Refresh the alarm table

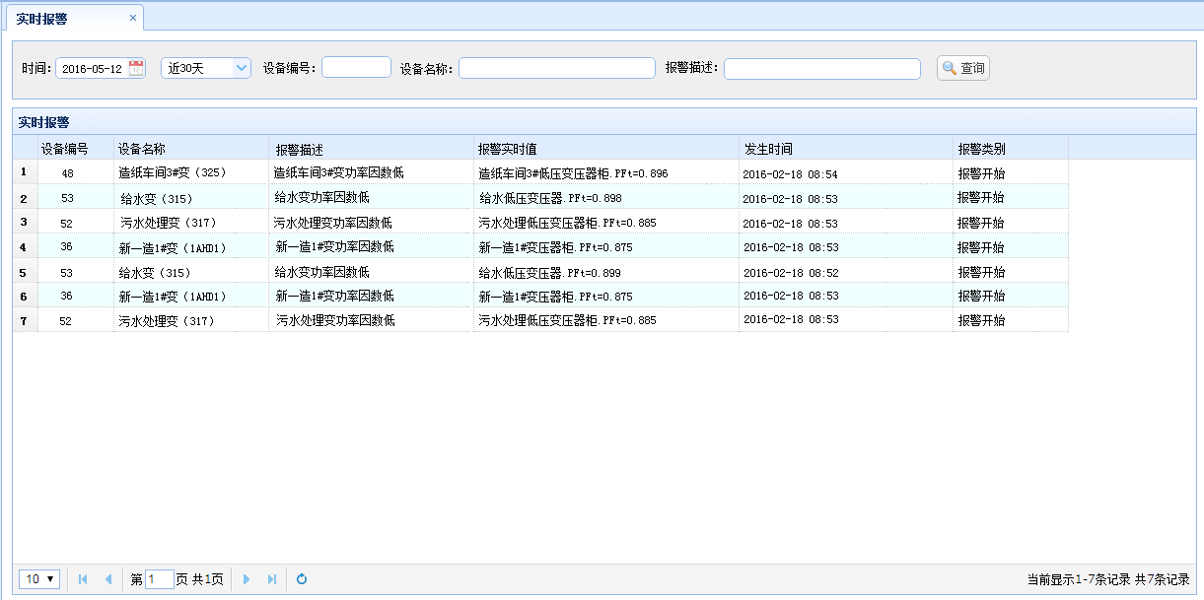302,579
